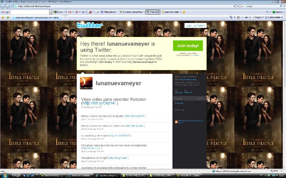The width and height of the screenshot is (286, 178).
Task: Click the search magnifier icon in the search box
Action: (281, 6)
